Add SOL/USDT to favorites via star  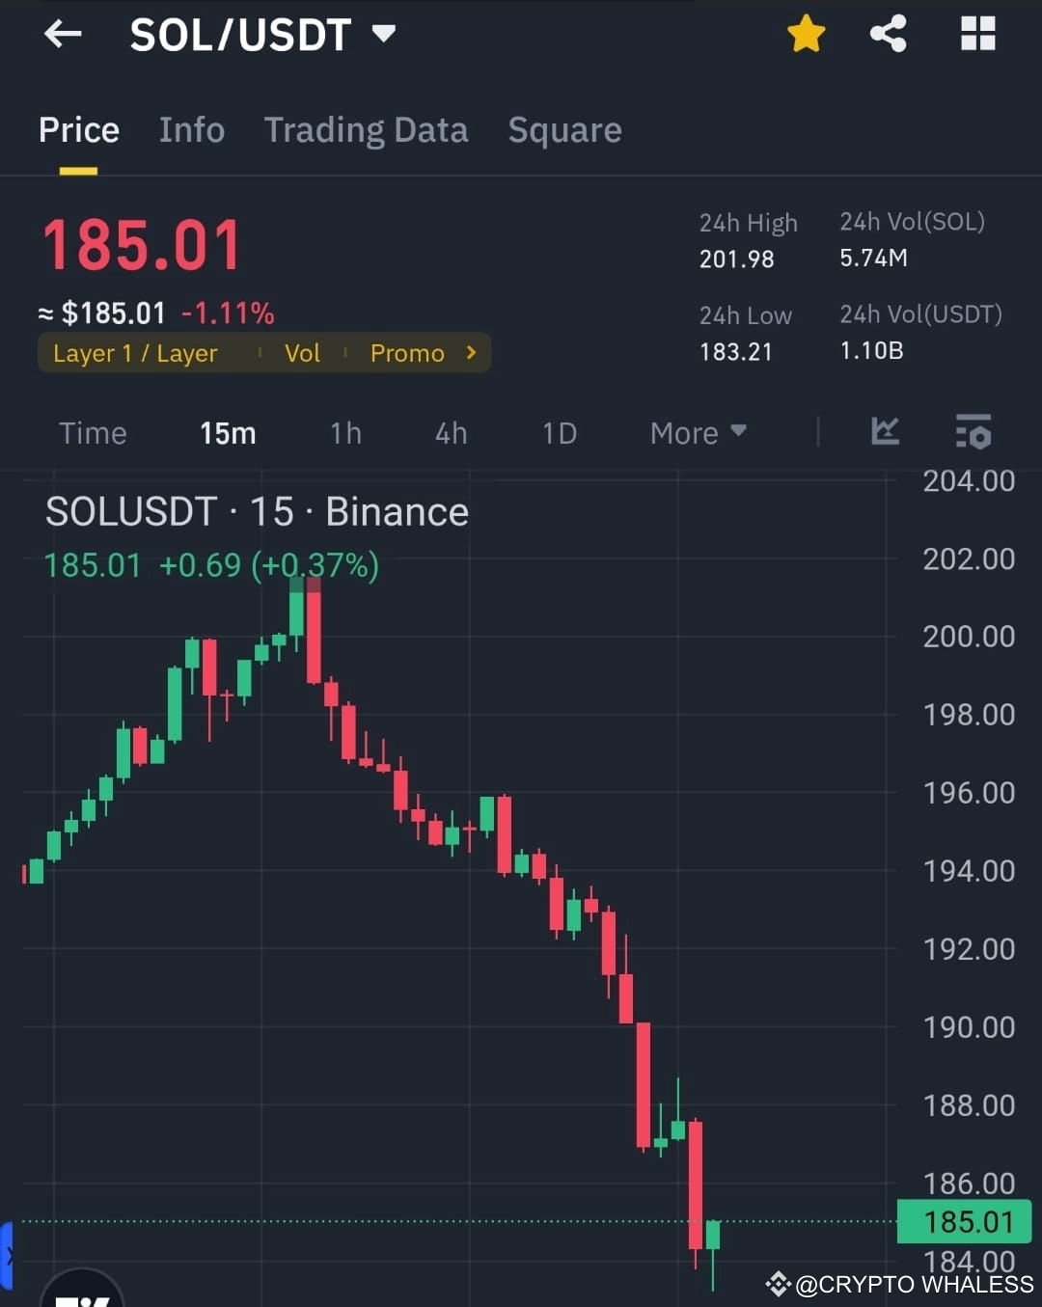pos(806,34)
